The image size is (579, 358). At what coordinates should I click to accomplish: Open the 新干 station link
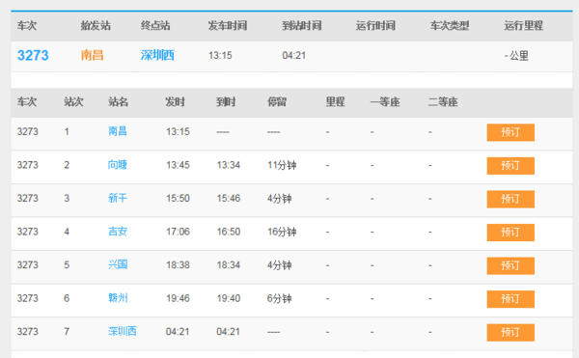click(x=118, y=198)
